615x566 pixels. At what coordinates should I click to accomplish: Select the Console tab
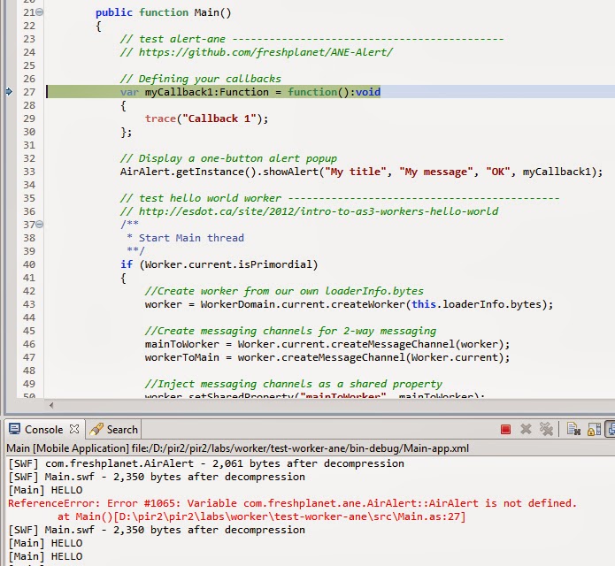43,430
